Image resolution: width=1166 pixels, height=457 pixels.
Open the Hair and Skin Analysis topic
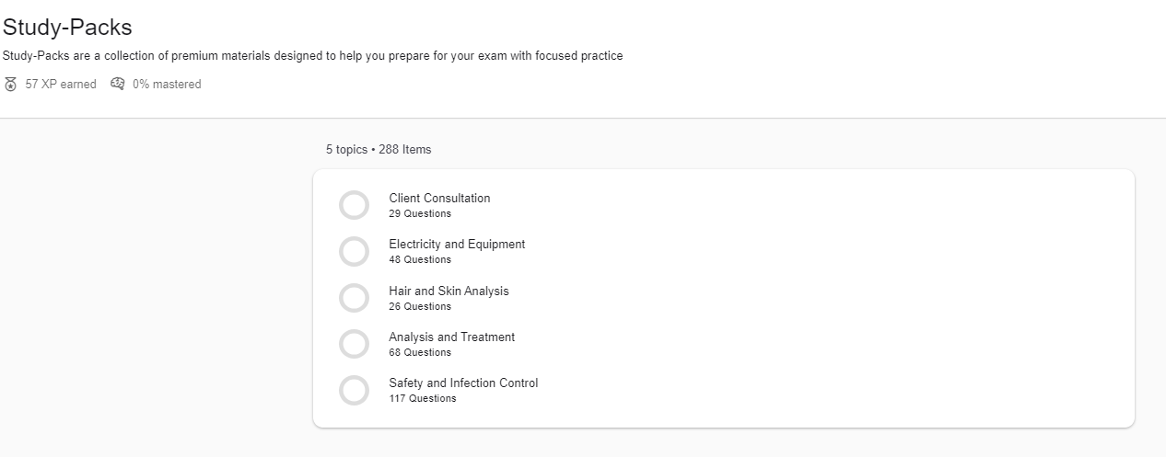click(449, 291)
